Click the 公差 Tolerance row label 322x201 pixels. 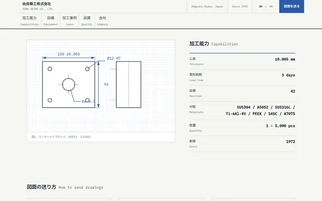[x=196, y=61]
